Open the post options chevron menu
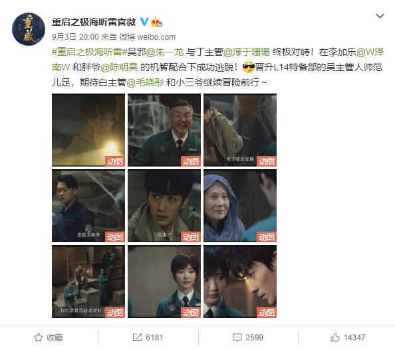Viewport: 395px width, 349px height. 380,17
